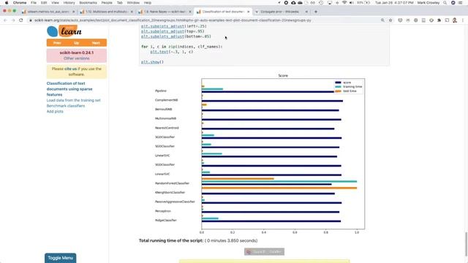The height and width of the screenshot is (263, 468).
Task: Bookmark this page with the star icon
Action: [x=390, y=20]
